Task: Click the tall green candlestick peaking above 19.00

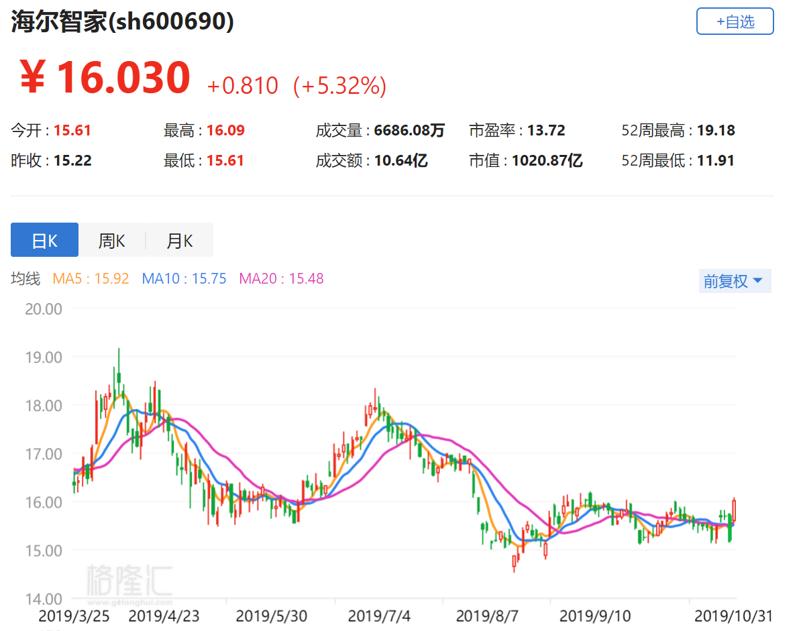Action: 119,377
